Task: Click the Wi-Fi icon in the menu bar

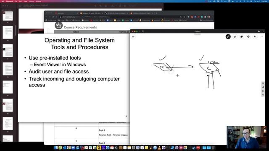Action: pyautogui.click(x=244, y=1)
